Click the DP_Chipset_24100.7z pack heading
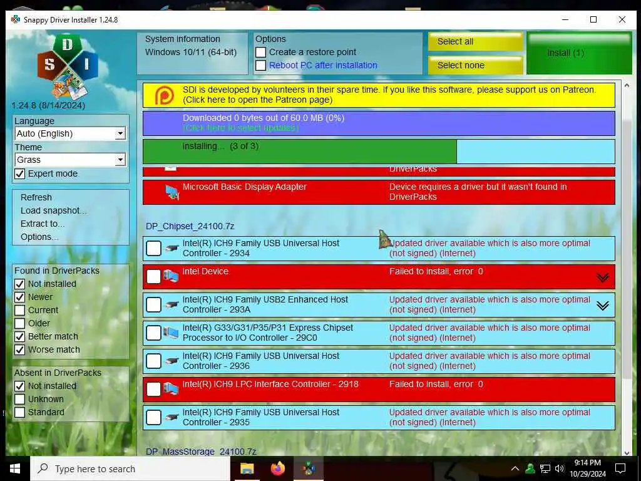The image size is (641, 481). (x=190, y=226)
